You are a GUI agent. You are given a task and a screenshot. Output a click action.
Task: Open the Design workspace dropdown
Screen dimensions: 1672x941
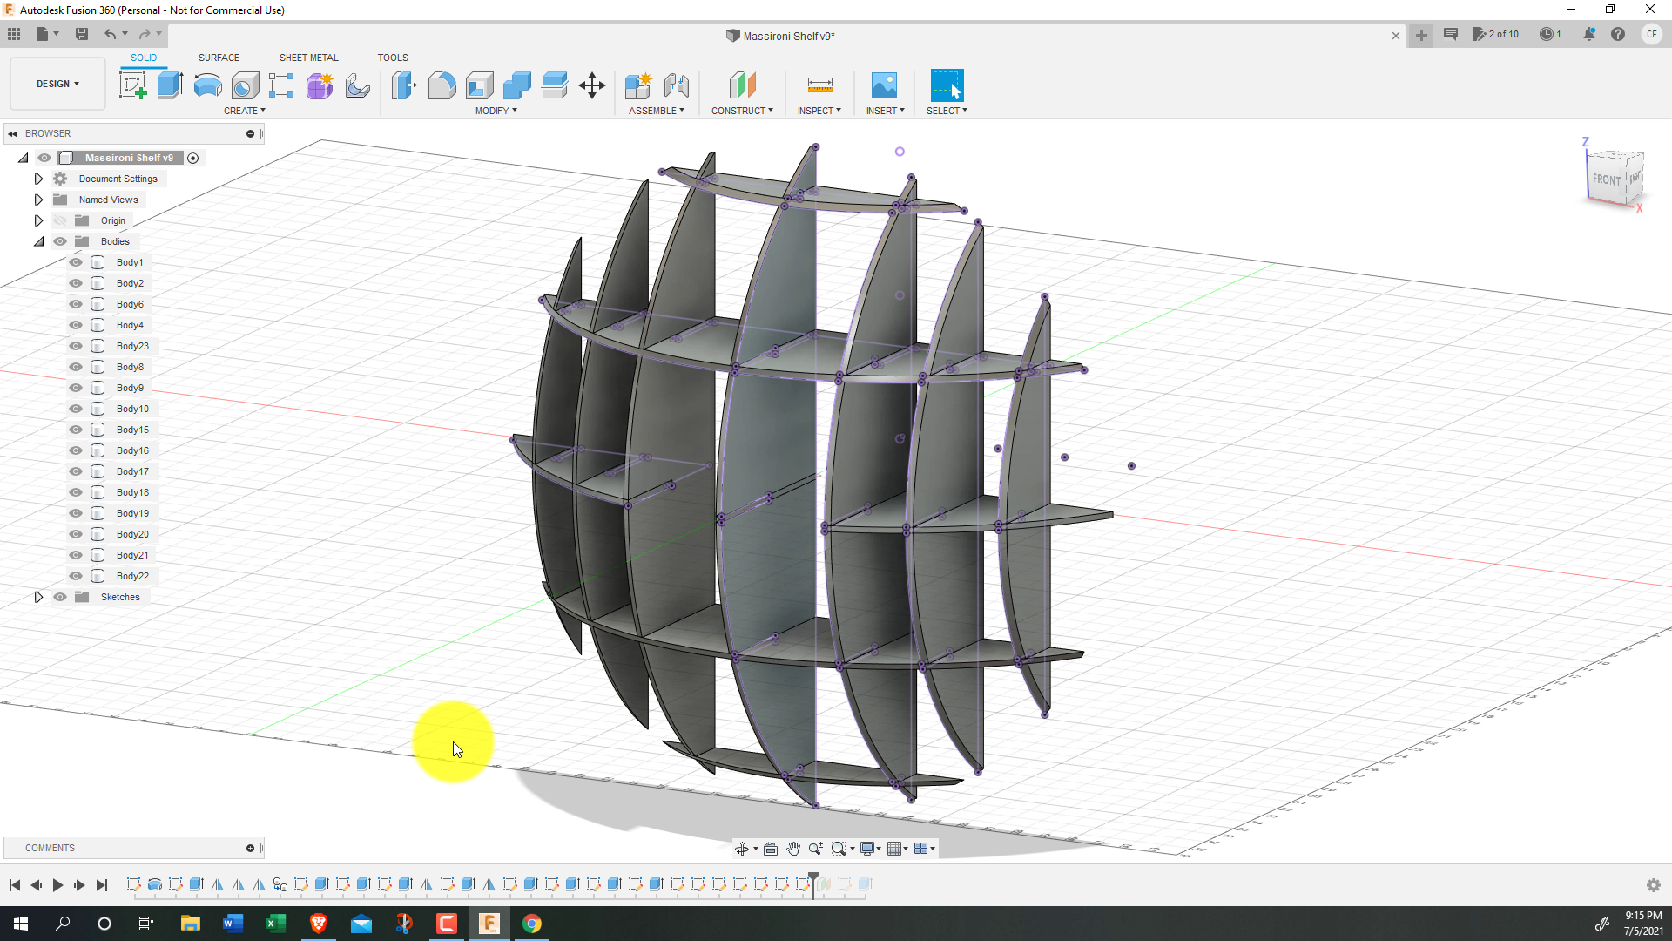[57, 84]
